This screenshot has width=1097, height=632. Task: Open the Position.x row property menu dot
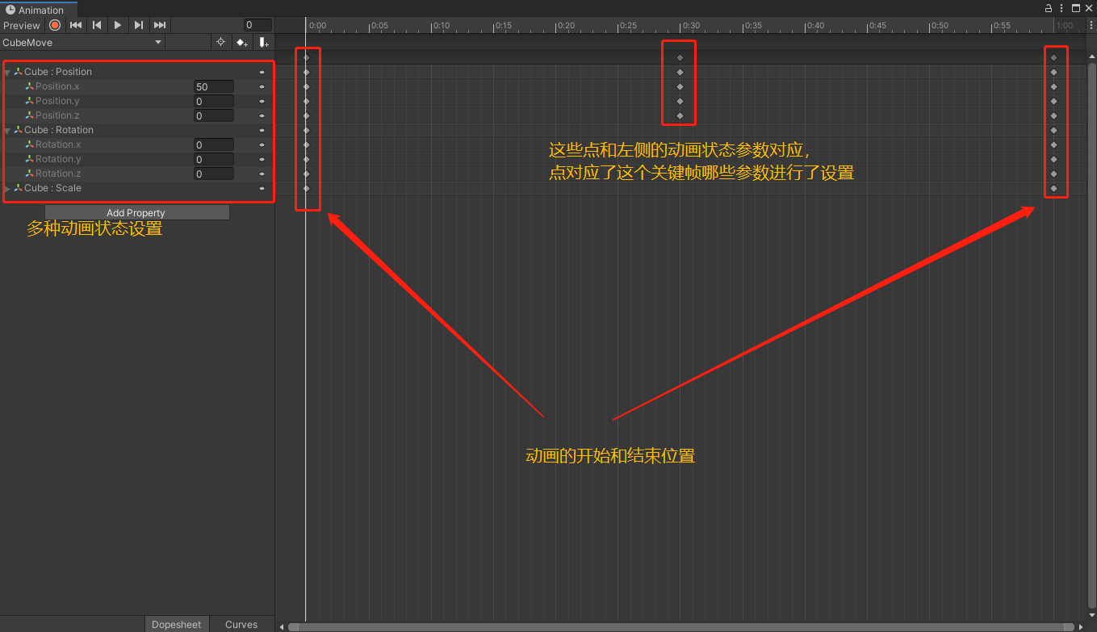point(262,86)
